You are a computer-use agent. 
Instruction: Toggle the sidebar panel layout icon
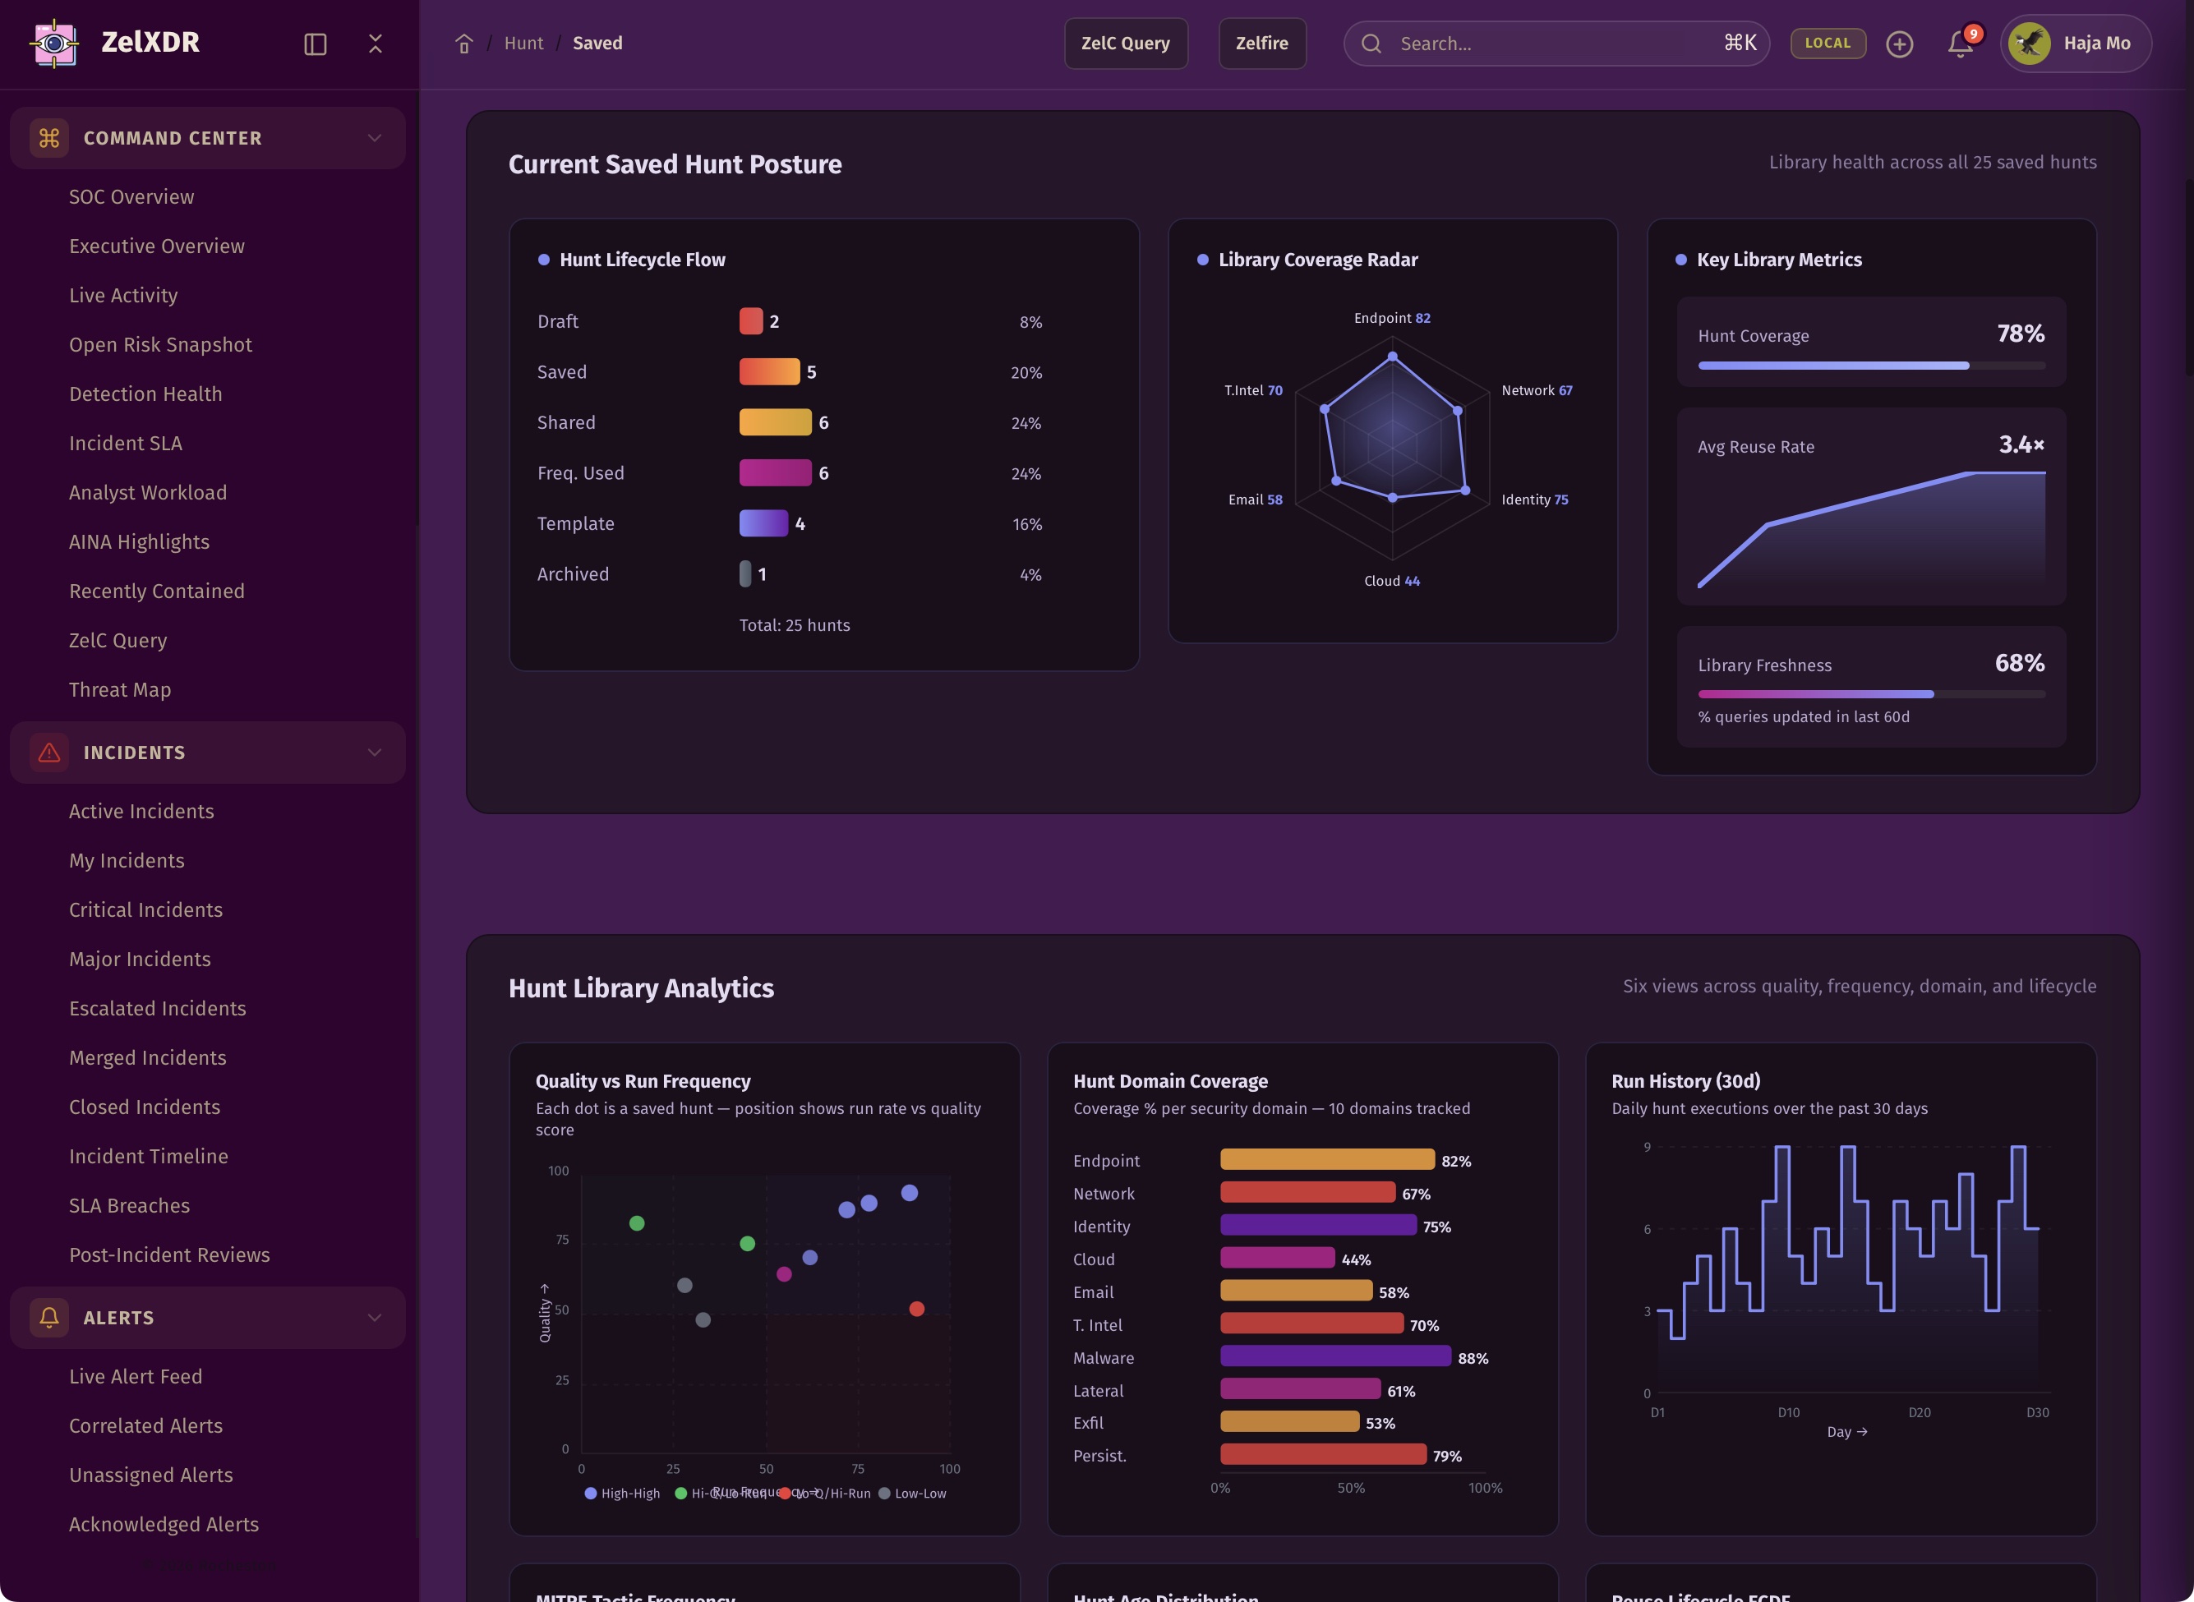click(316, 44)
